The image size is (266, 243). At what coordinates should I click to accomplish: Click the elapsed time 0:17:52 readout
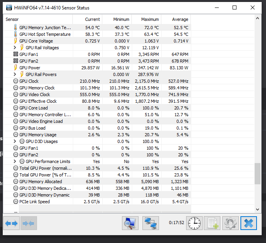point(176,223)
